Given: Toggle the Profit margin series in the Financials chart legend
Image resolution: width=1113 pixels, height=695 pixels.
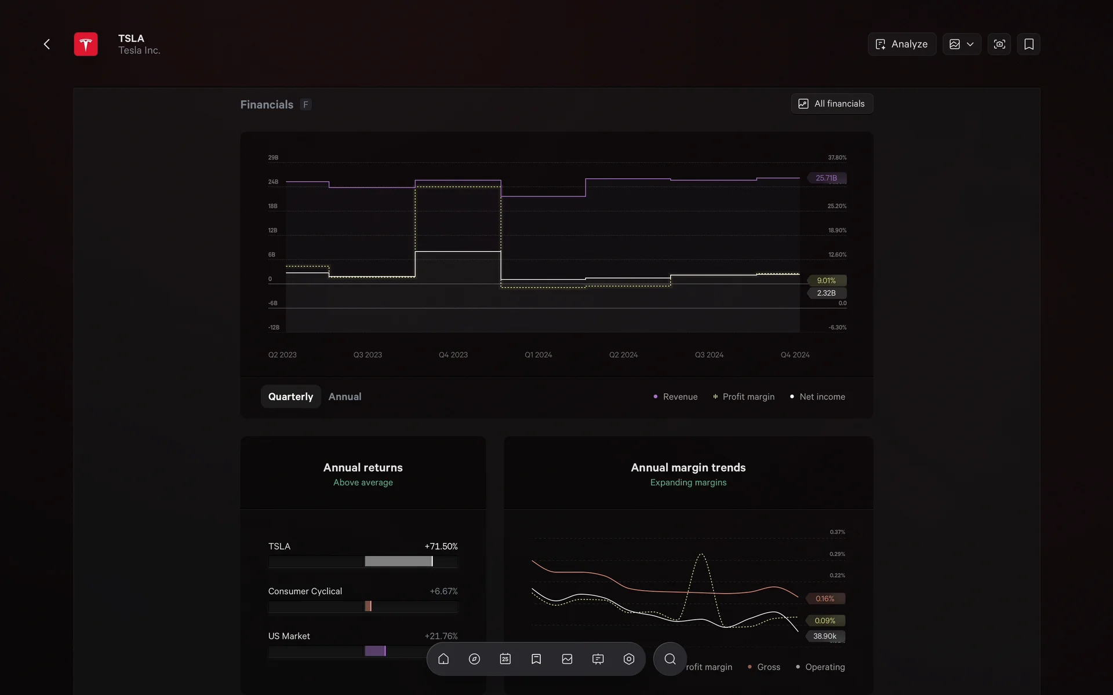Looking at the screenshot, I should click(x=744, y=397).
